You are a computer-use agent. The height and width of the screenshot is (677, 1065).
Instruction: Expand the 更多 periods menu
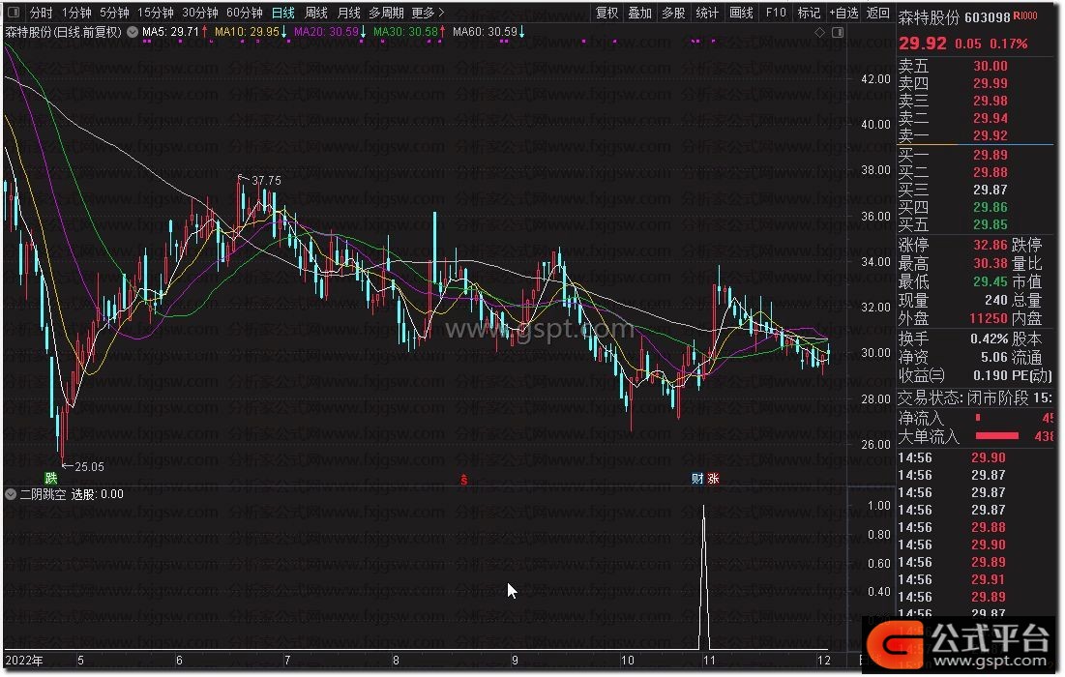[428, 13]
